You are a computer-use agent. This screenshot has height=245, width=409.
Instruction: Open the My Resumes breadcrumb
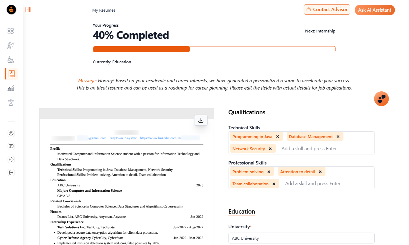104,10
